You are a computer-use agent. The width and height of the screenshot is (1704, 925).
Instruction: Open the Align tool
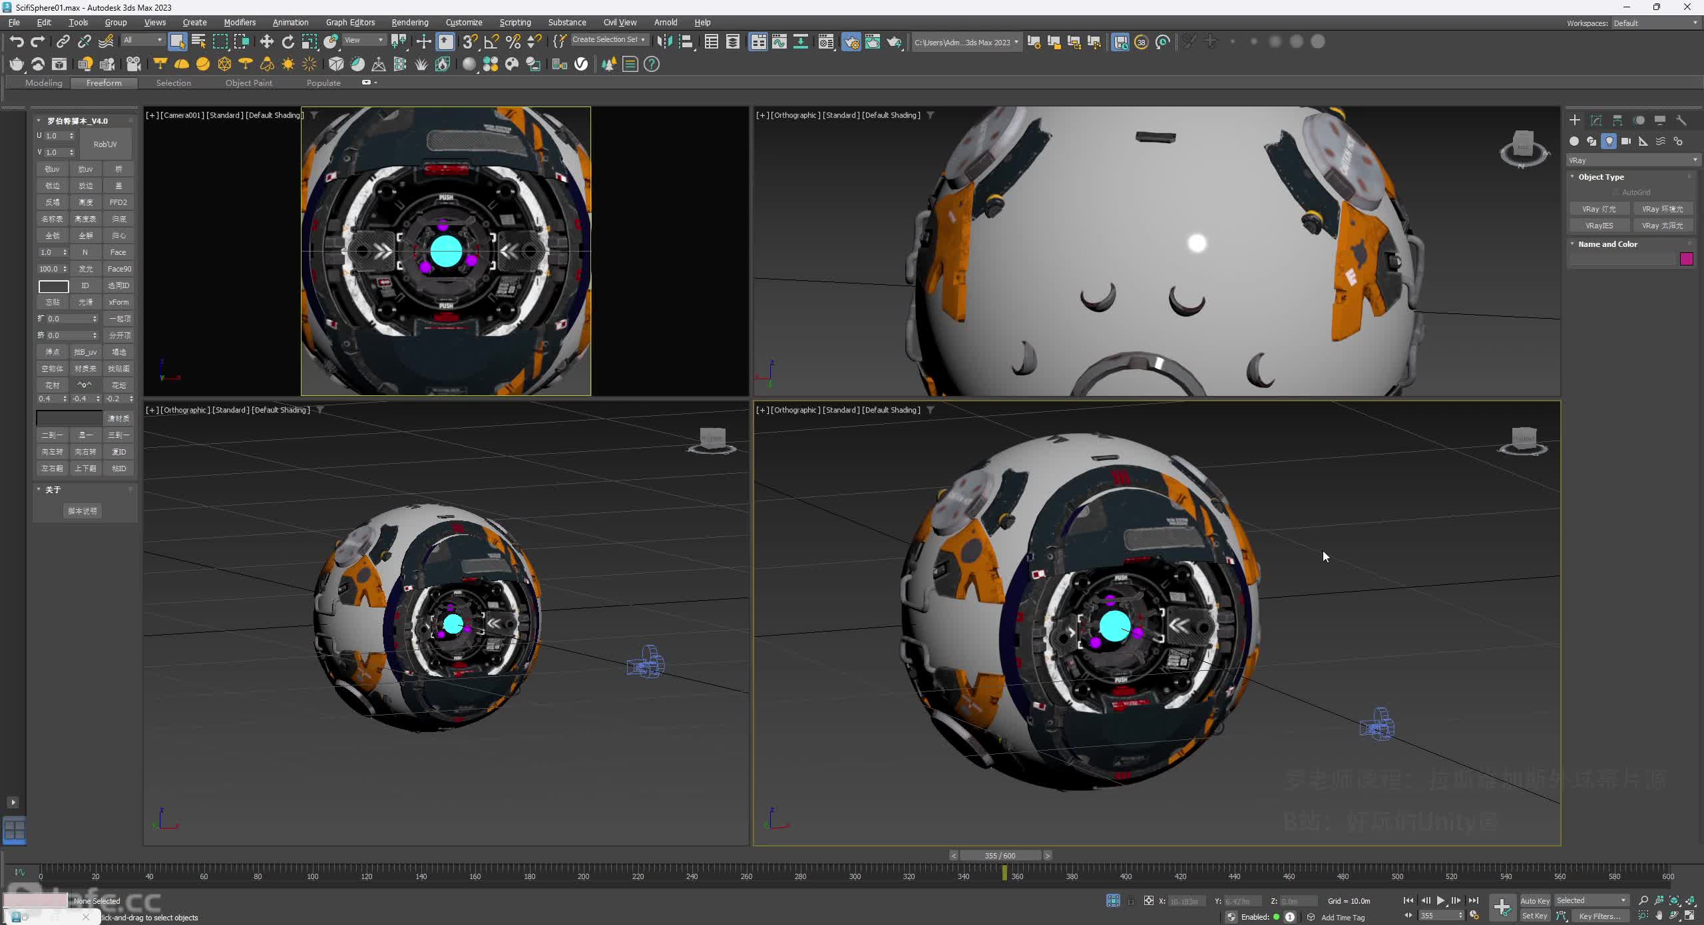[x=686, y=42]
